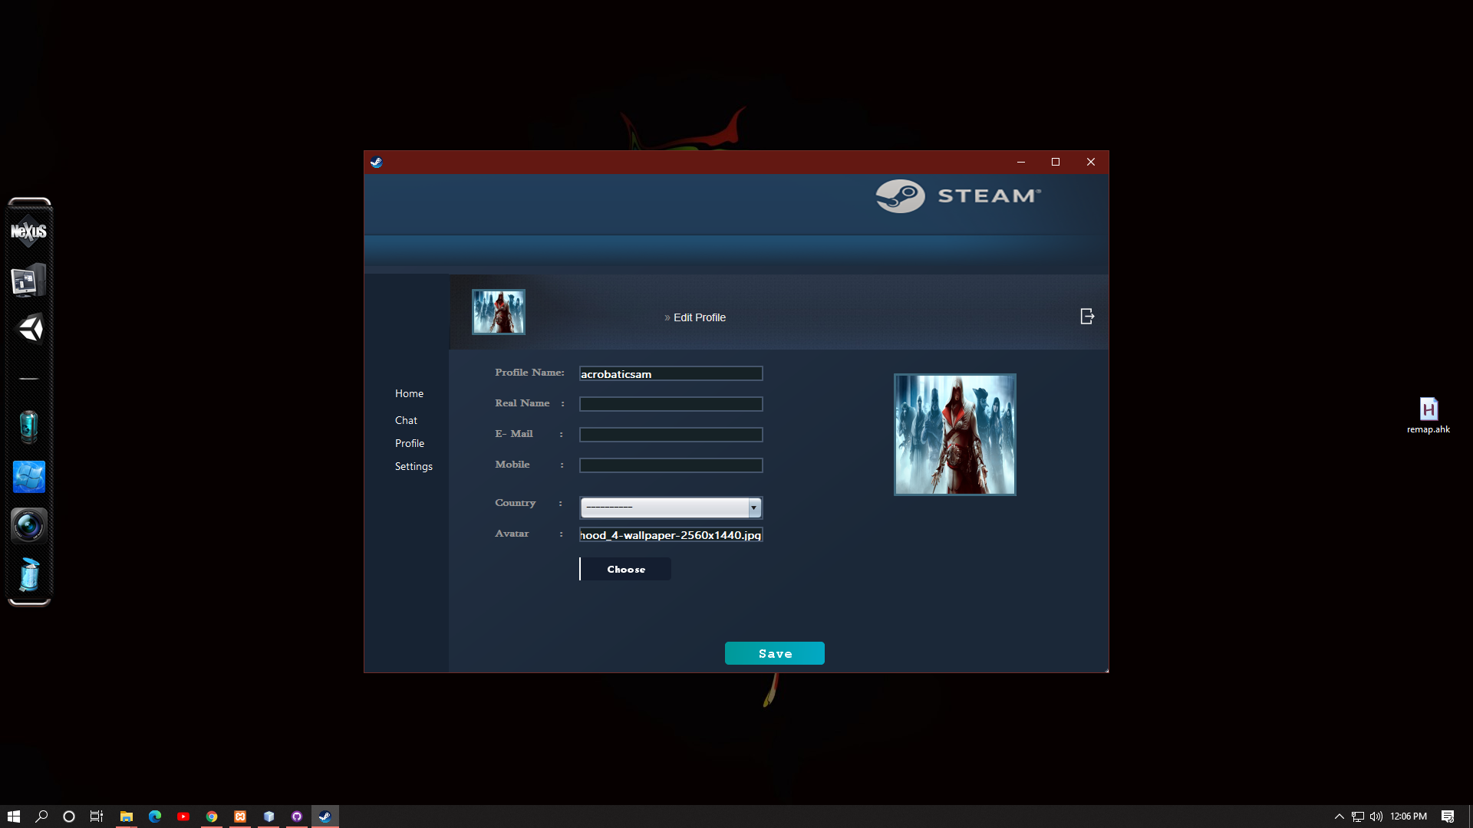Open Chat from the sidebar
This screenshot has height=828, width=1473.
click(406, 420)
